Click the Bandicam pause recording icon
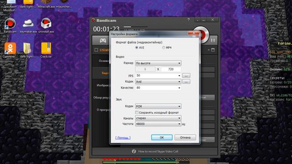292x164 pixels. coord(213,41)
